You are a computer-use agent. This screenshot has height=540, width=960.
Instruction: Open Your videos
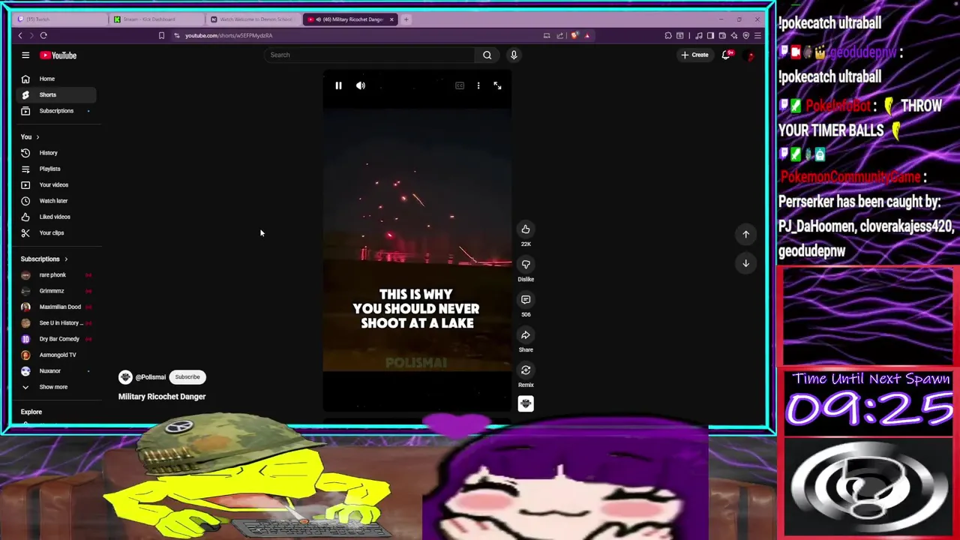56,185
